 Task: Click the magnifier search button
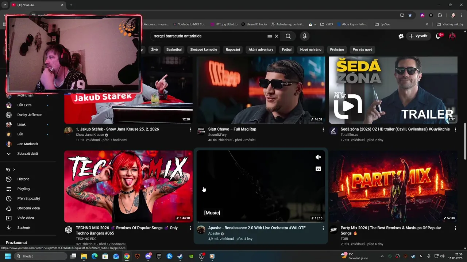click(288, 36)
